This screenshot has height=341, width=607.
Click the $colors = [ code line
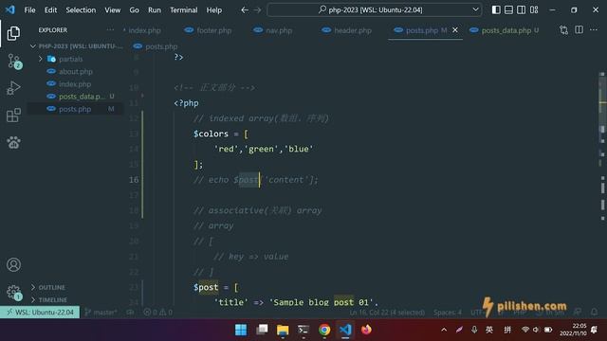pyautogui.click(x=221, y=134)
